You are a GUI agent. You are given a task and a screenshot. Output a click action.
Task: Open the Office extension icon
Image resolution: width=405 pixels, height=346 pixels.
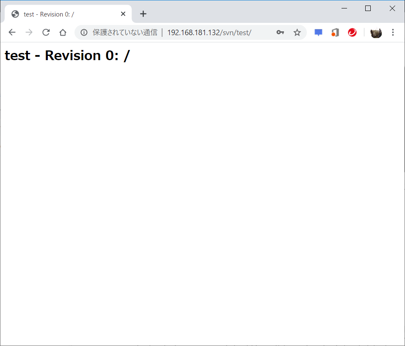pyautogui.click(x=335, y=33)
